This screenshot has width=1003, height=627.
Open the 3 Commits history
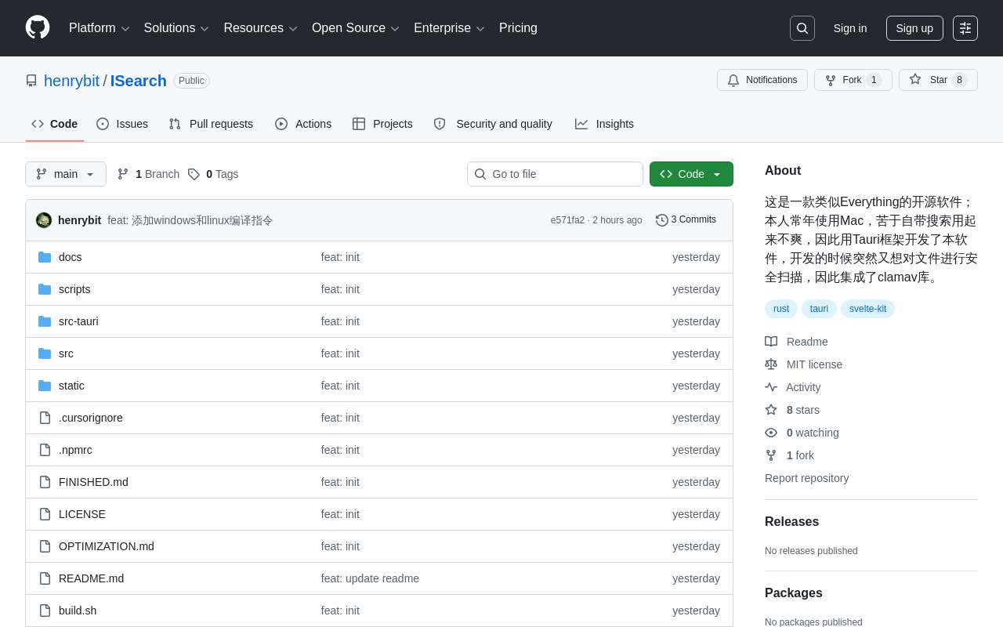(686, 220)
